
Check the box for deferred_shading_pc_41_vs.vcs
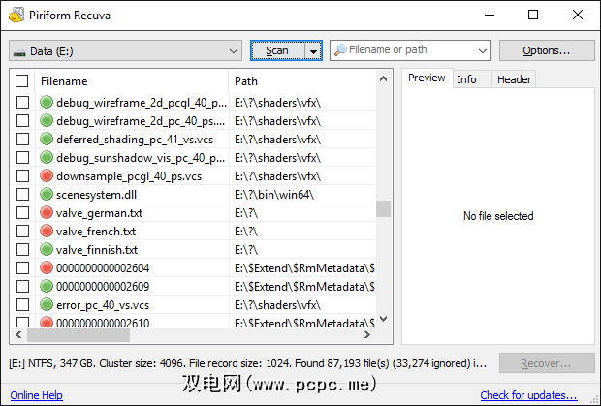coord(22,139)
